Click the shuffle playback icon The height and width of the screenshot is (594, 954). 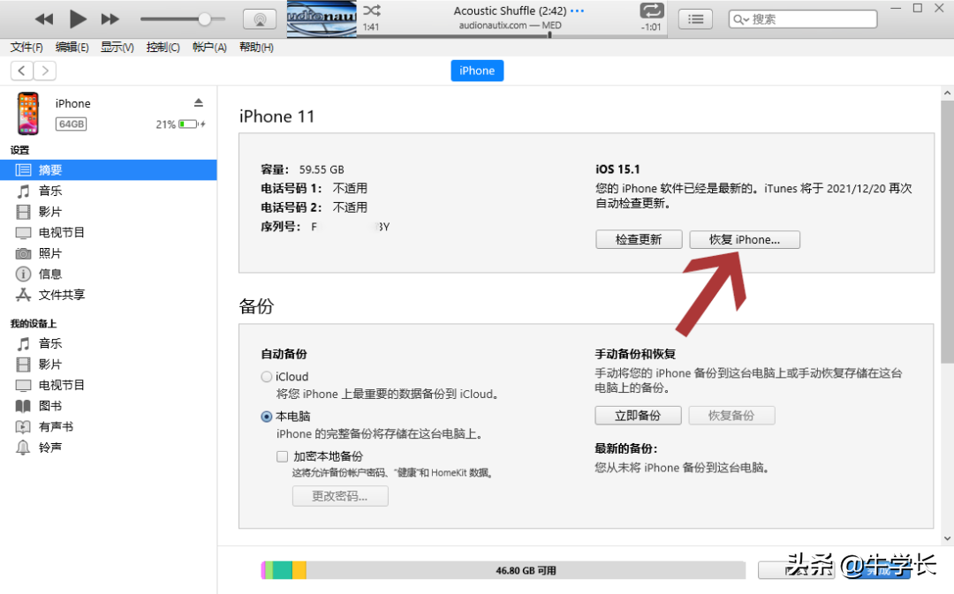point(370,11)
